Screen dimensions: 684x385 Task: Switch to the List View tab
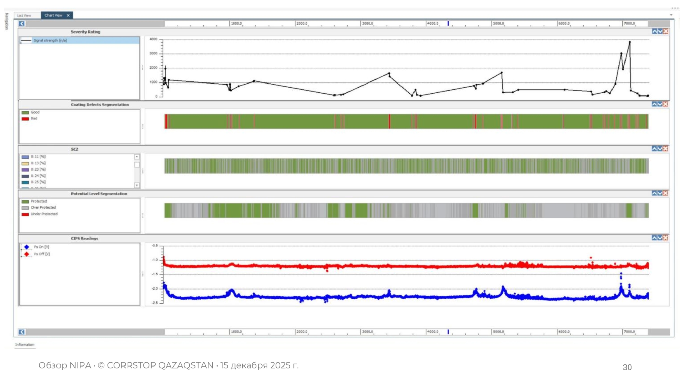[24, 15]
